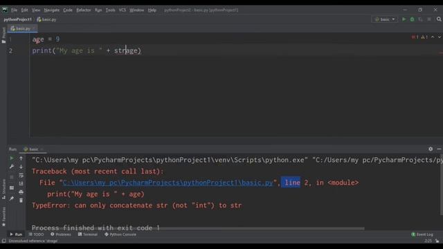
Task: Switch to the Run tool window button
Action: point(16,234)
